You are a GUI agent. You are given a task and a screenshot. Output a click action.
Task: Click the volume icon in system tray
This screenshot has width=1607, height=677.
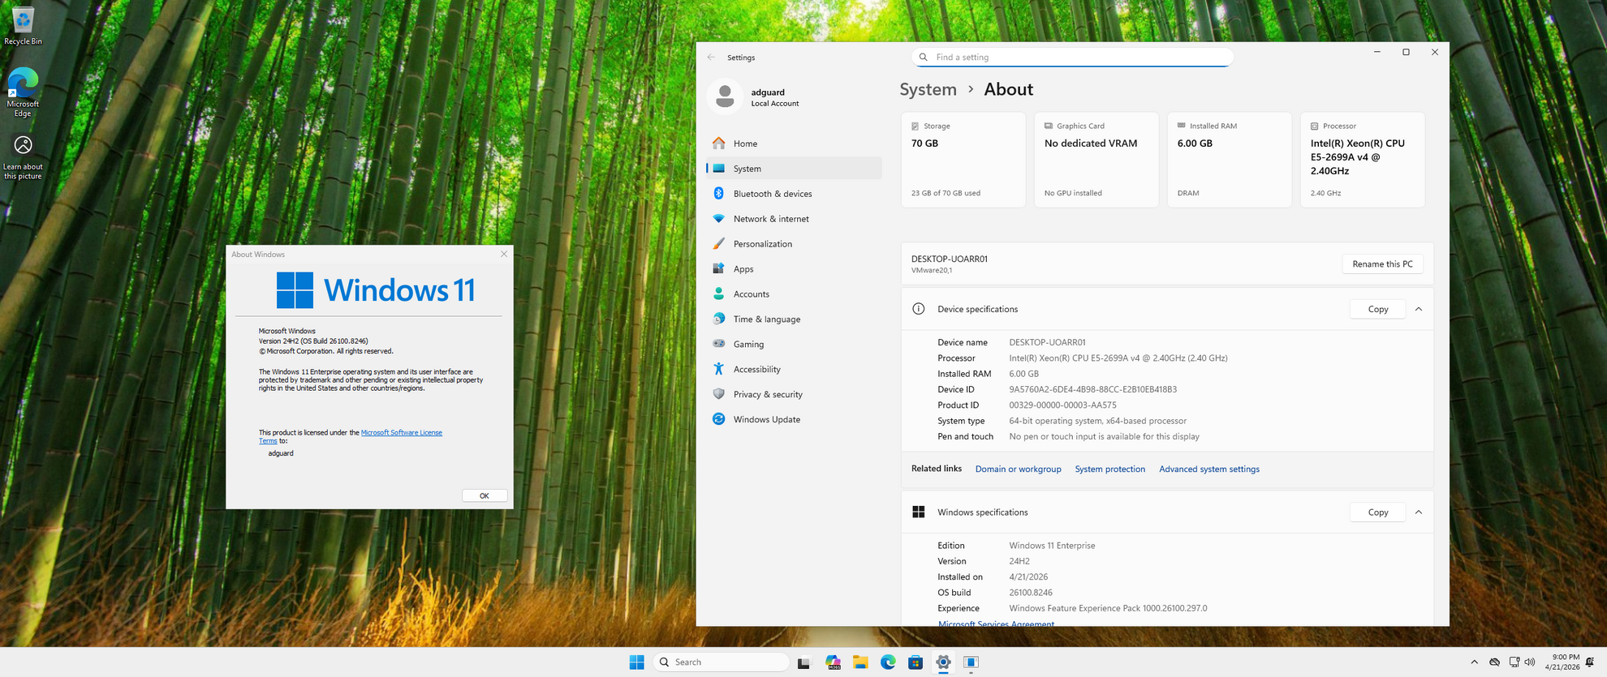(x=1530, y=662)
